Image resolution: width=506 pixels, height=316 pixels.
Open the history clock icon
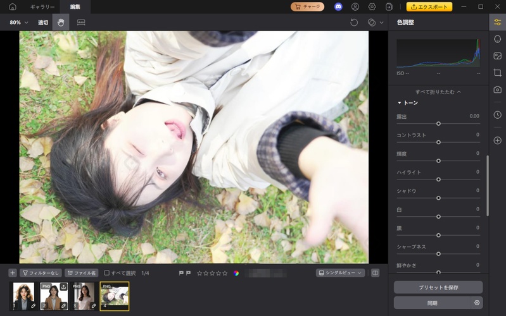497,114
